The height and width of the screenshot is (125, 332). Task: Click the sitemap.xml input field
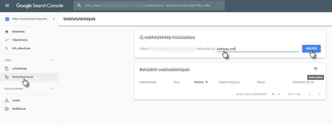coord(258,49)
